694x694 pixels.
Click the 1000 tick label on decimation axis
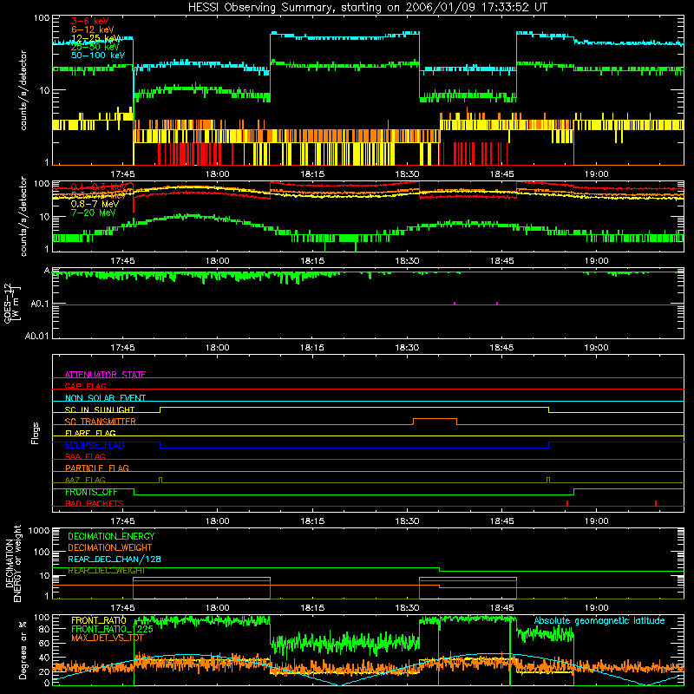pyautogui.click(x=39, y=530)
